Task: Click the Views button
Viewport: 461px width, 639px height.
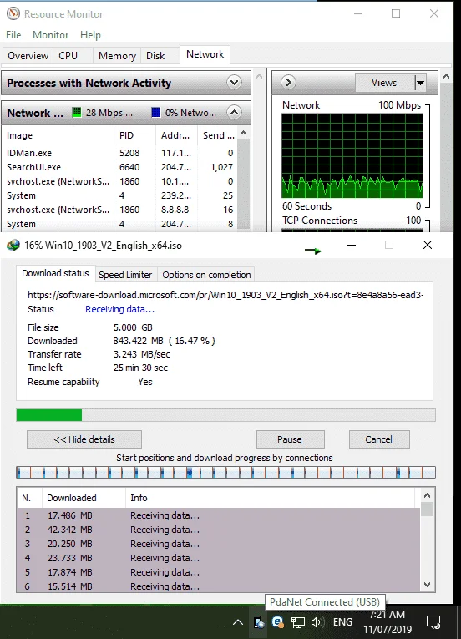Action: point(384,83)
